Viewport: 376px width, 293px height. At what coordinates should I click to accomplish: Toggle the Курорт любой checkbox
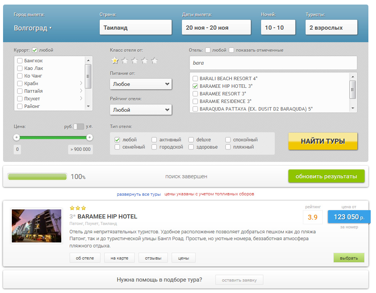(x=35, y=50)
